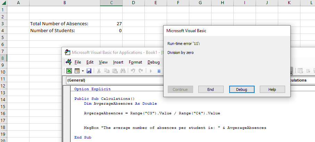
Task: Open the Edit menu in VBA editor
Action: point(90,62)
